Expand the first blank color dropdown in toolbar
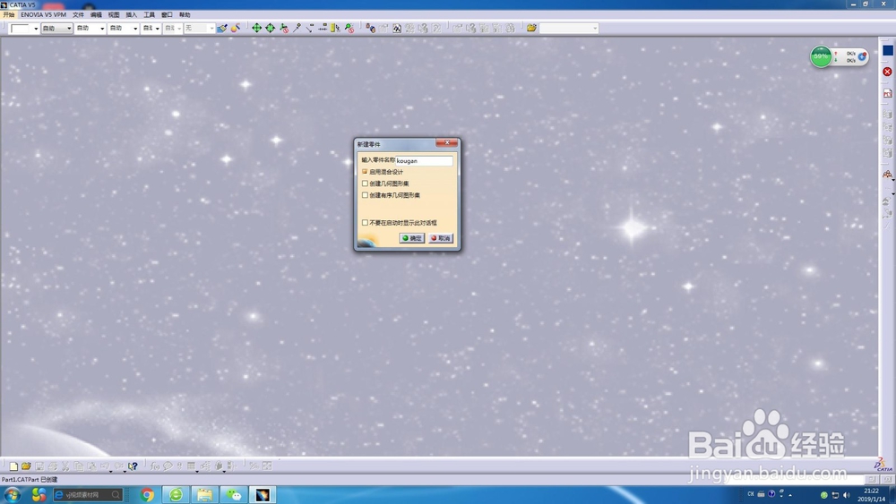Screen dimensions: 896x504 [36, 28]
